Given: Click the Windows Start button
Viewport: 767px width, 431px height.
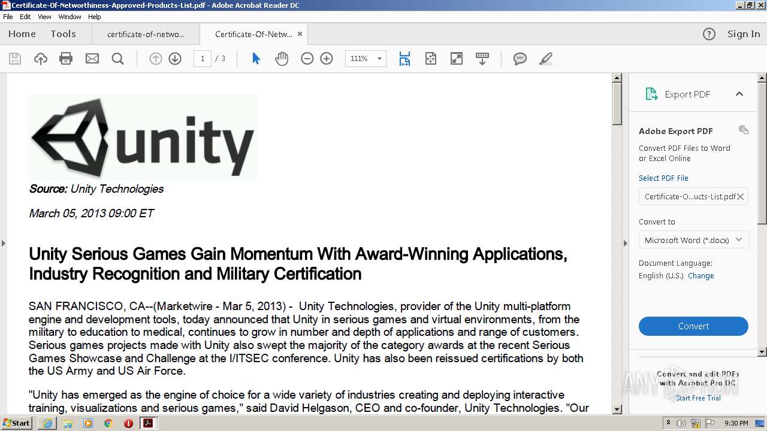Looking at the screenshot, I should [x=17, y=423].
